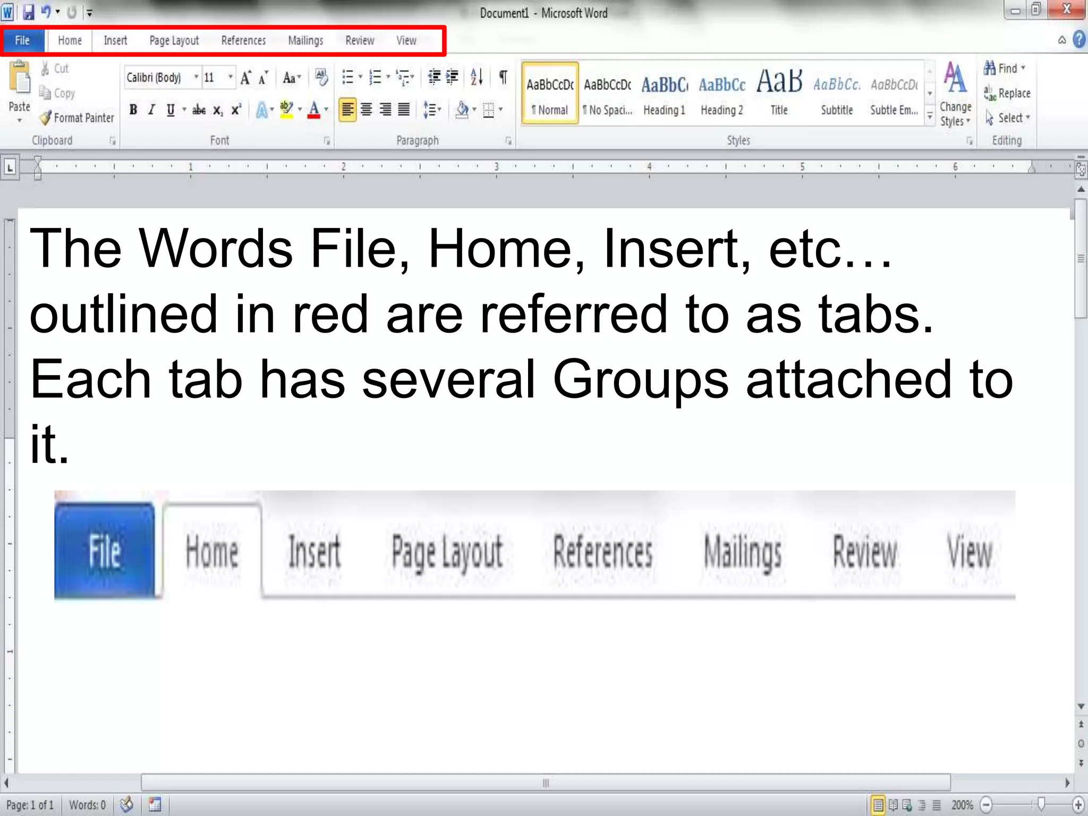Click the Center alignment icon
The width and height of the screenshot is (1088, 816).
(x=367, y=110)
